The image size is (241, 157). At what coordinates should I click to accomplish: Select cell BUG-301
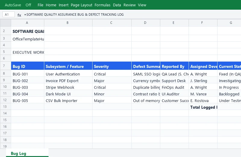pos(27,73)
